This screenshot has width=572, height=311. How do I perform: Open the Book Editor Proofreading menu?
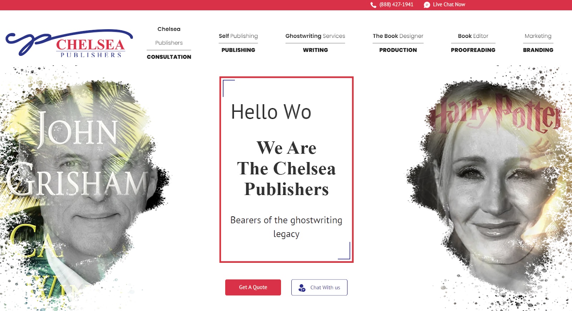click(x=473, y=43)
